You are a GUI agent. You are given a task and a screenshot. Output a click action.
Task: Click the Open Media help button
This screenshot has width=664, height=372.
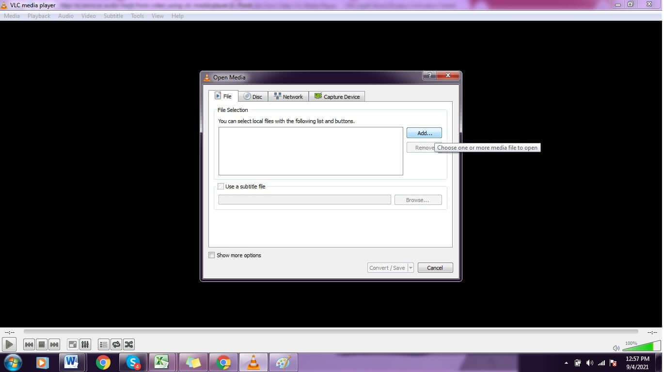(x=429, y=75)
